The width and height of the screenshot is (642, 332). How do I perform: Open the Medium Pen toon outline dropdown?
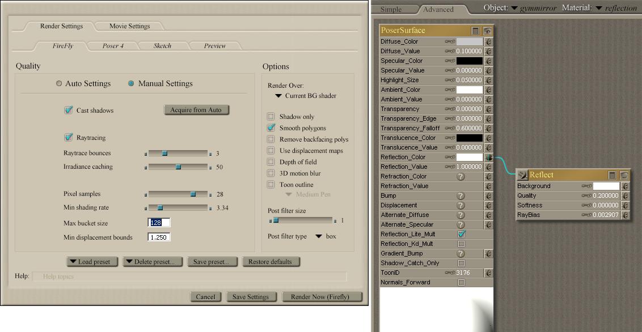tap(308, 195)
